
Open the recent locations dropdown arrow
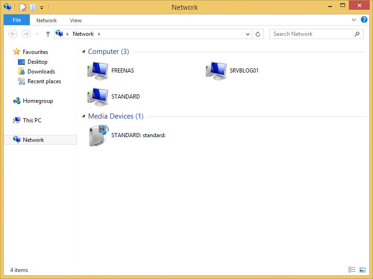(37, 34)
